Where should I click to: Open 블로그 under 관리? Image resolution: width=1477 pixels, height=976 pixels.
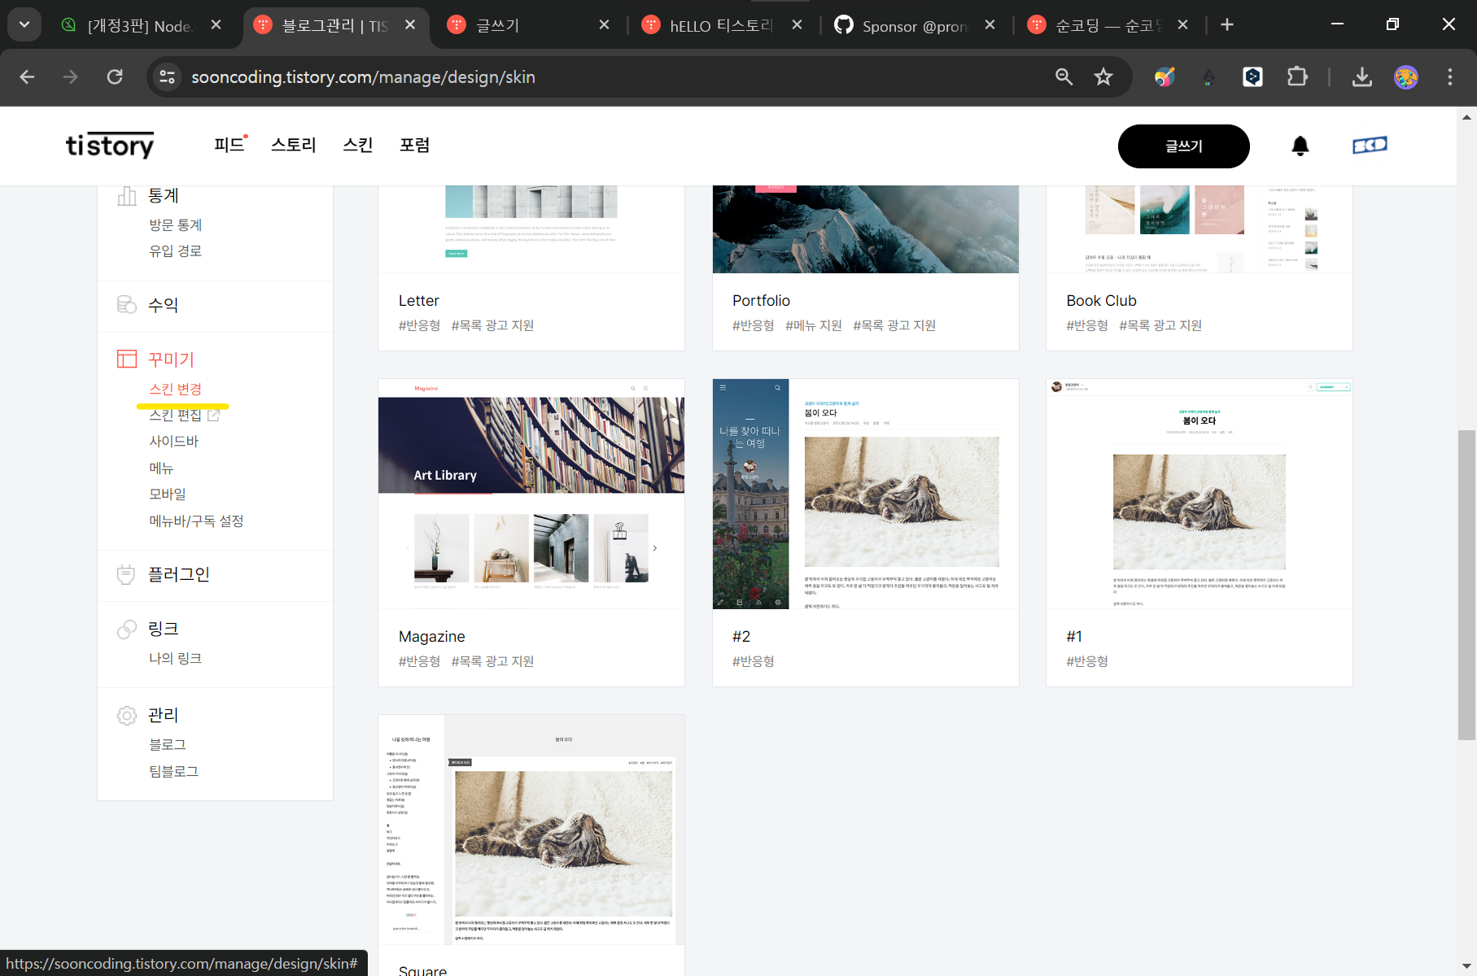(167, 744)
